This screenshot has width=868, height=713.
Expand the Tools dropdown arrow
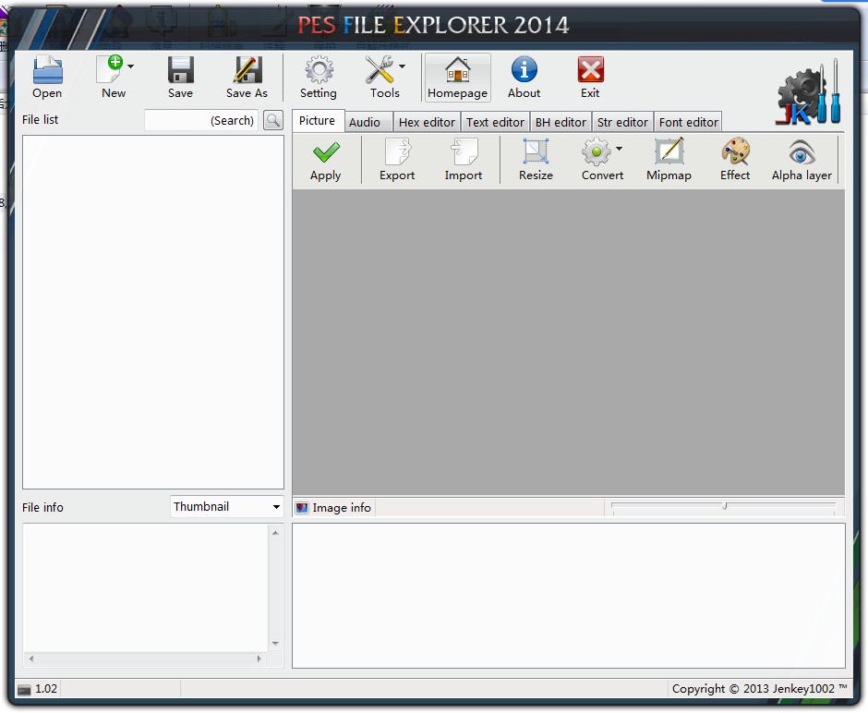[403, 66]
